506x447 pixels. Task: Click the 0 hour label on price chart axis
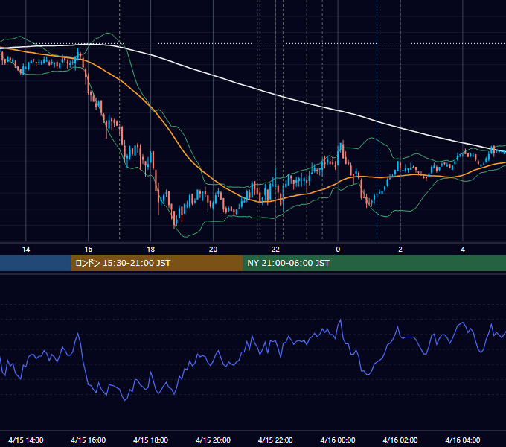[338, 250]
